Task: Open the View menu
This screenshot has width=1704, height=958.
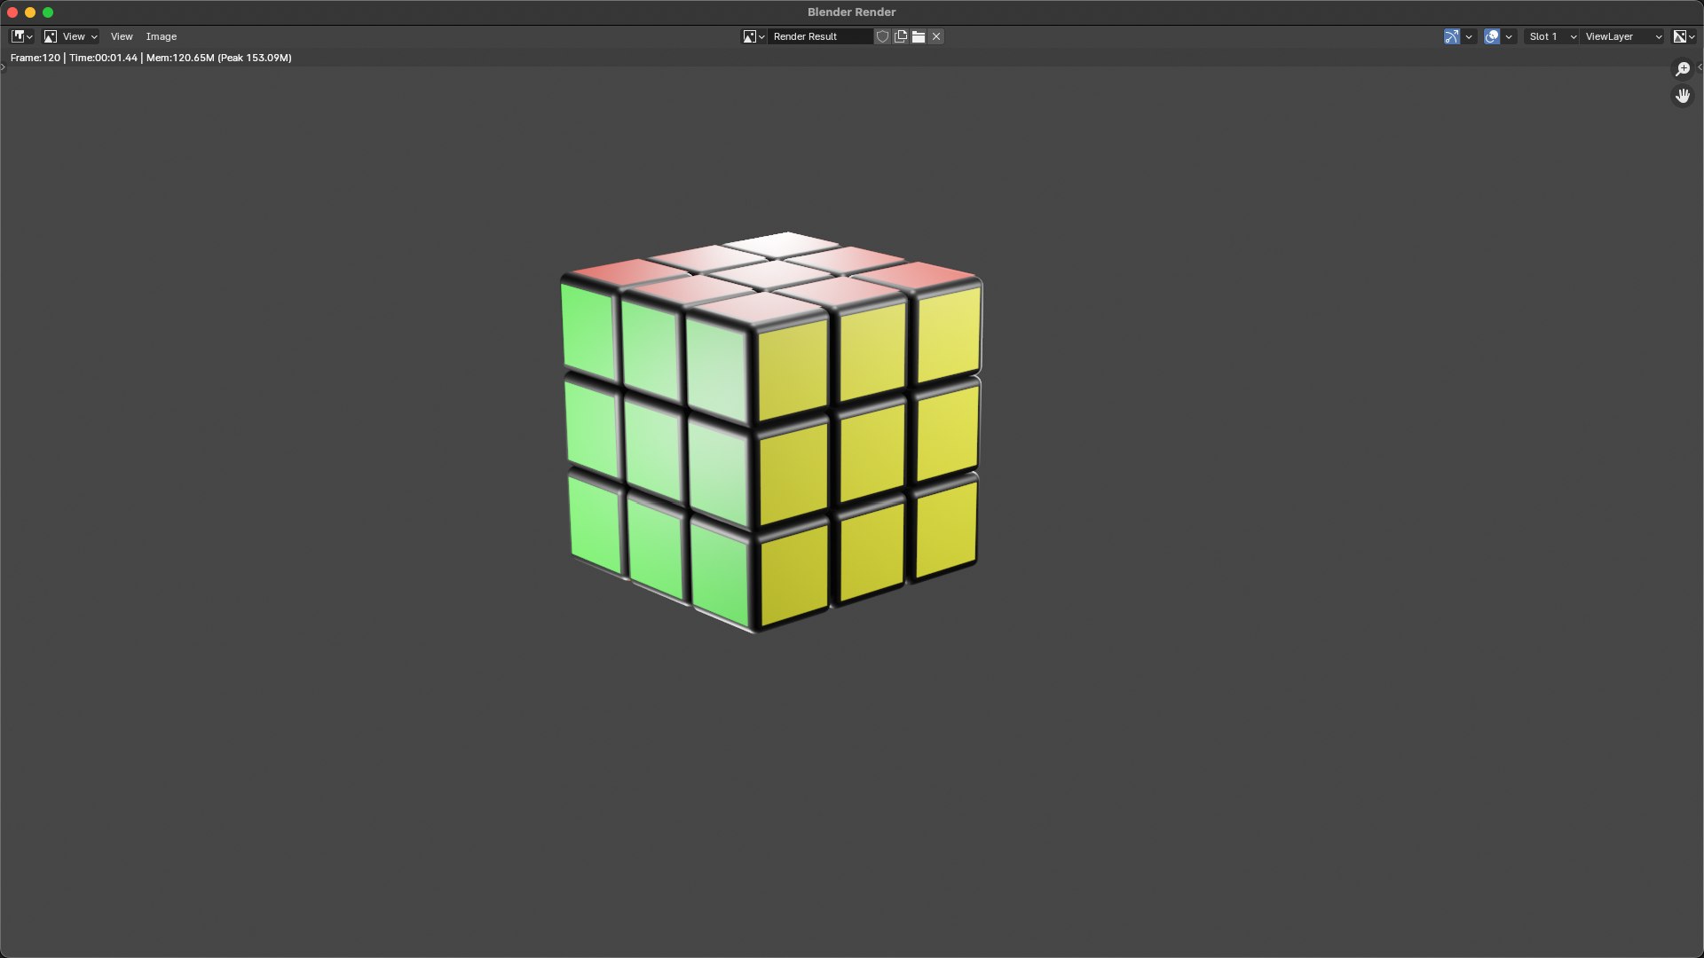Action: click(122, 36)
